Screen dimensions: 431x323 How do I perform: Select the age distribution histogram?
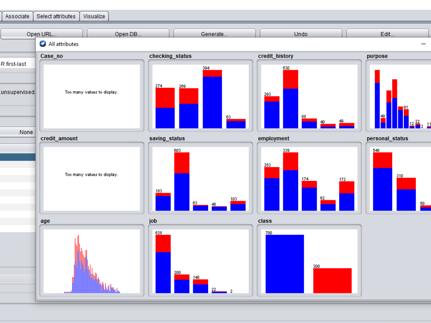point(92,261)
